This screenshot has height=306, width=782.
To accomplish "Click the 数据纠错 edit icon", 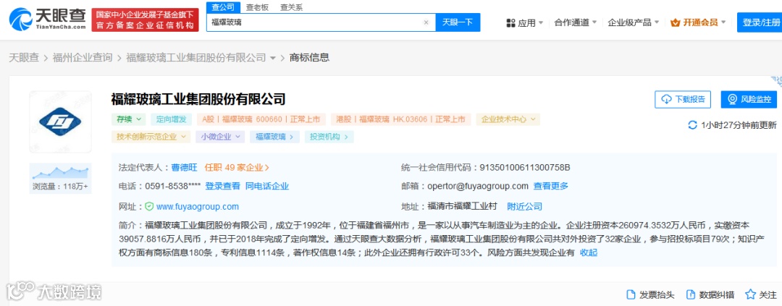I will point(691,294).
